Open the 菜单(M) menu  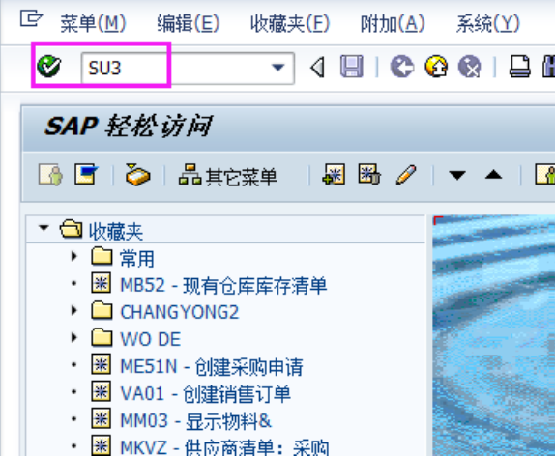coord(93,24)
